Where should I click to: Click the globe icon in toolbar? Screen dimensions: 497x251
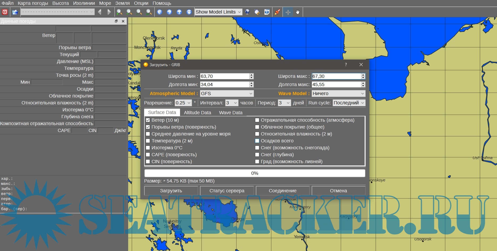247,12
